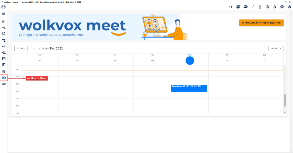Viewport: 293px width, 153px height.
Task: Open the help question mark icon
Action: click(x=268, y=7)
